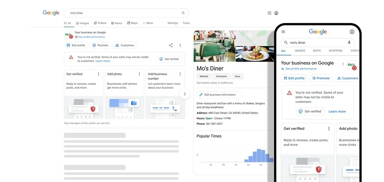Open three-dot menu on Add photo card
This screenshot has height=182, width=384.
coord(139,74)
